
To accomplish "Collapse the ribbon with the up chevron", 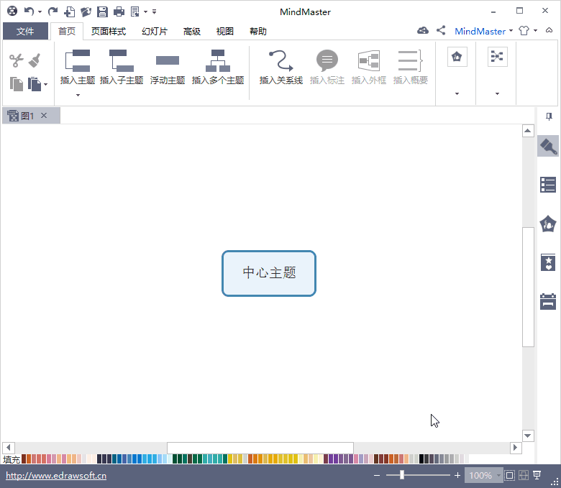I will click(x=549, y=30).
